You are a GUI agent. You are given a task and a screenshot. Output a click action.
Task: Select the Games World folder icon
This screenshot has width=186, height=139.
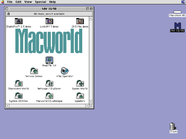80,83
